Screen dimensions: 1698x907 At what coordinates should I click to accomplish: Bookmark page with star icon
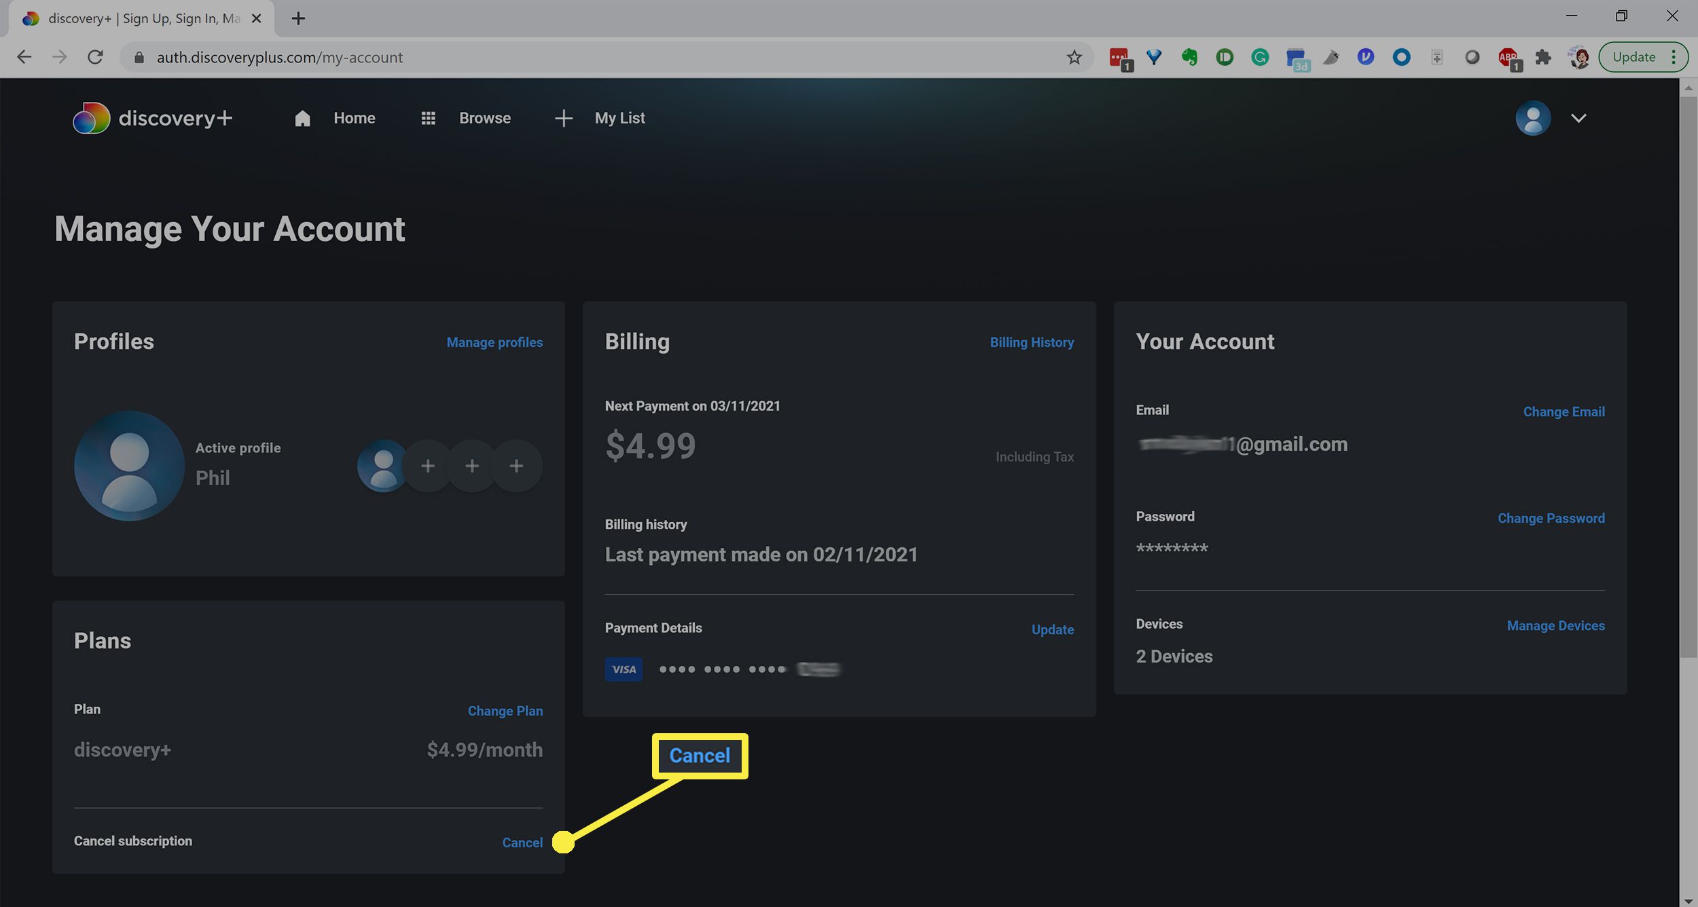[1074, 57]
